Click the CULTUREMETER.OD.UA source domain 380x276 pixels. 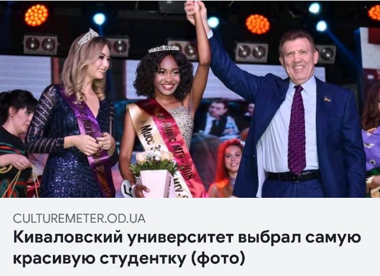[79, 219]
